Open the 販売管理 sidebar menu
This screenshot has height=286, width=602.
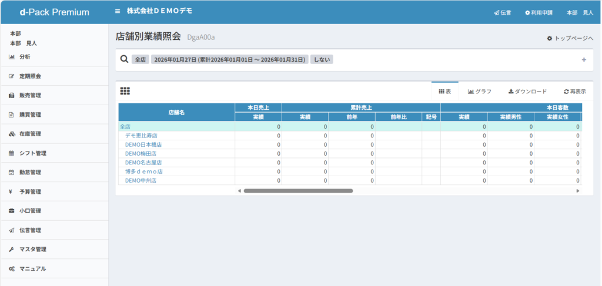29,95
